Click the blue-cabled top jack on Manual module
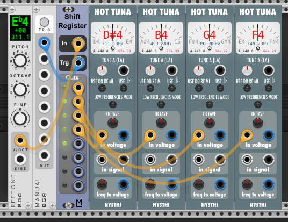This screenshot has height=222, width=288. coord(44,42)
